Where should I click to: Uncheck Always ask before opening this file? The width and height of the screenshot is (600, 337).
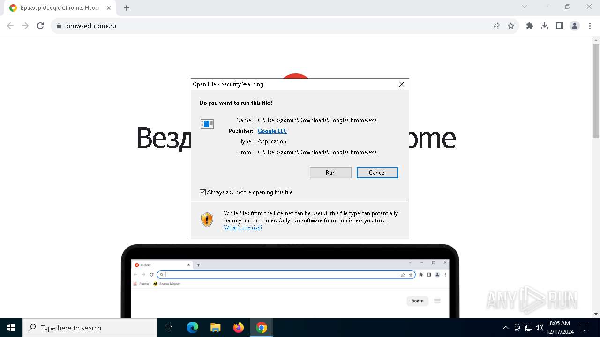pyautogui.click(x=203, y=192)
